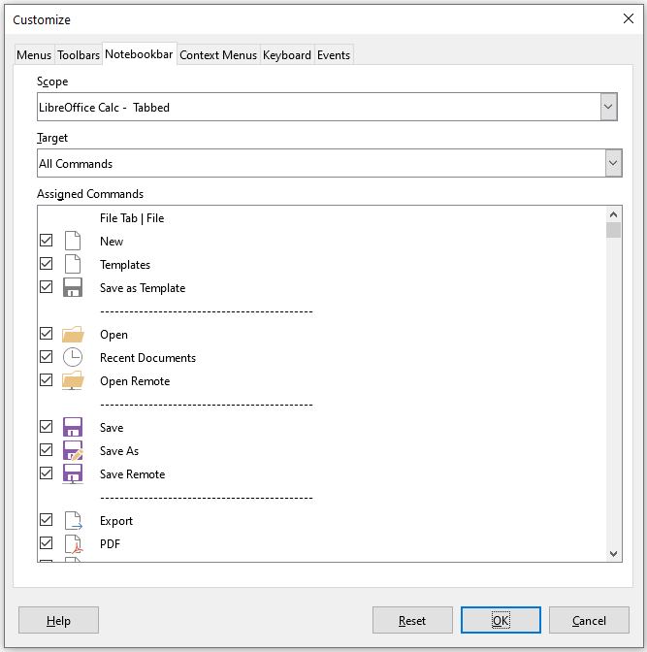Click the Reset button
This screenshot has height=652, width=647.
[x=412, y=620]
